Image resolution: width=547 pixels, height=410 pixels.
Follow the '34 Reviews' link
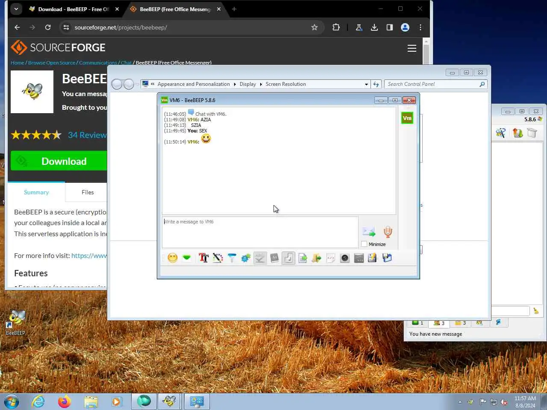click(x=87, y=135)
